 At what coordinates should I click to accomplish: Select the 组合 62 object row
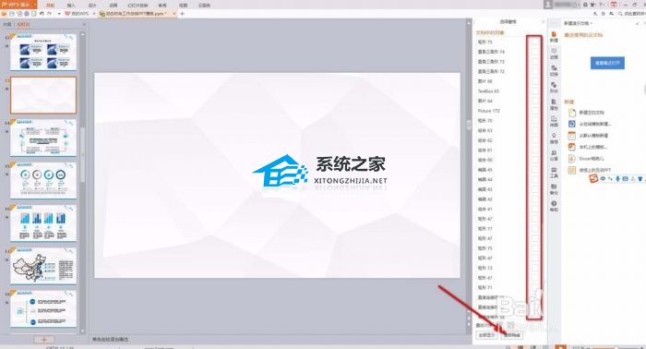click(508, 140)
